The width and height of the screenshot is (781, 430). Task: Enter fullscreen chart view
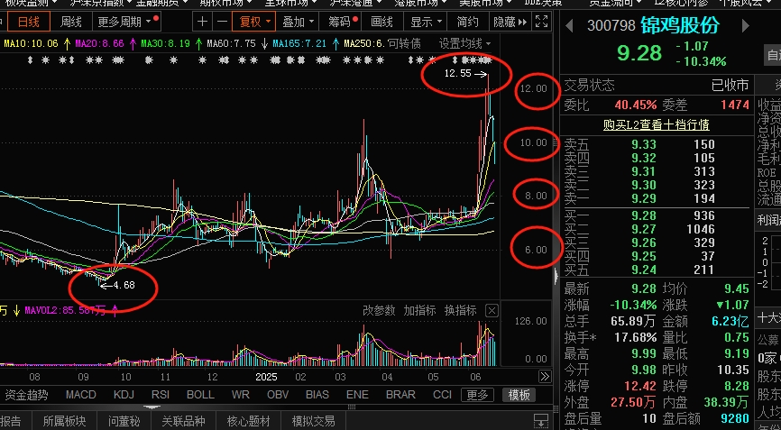(x=541, y=22)
